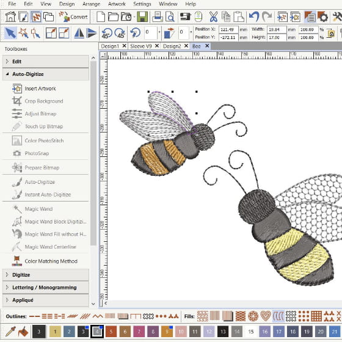Click the Mirror horizontally icon
The width and height of the screenshot is (342, 342).
click(79, 33)
